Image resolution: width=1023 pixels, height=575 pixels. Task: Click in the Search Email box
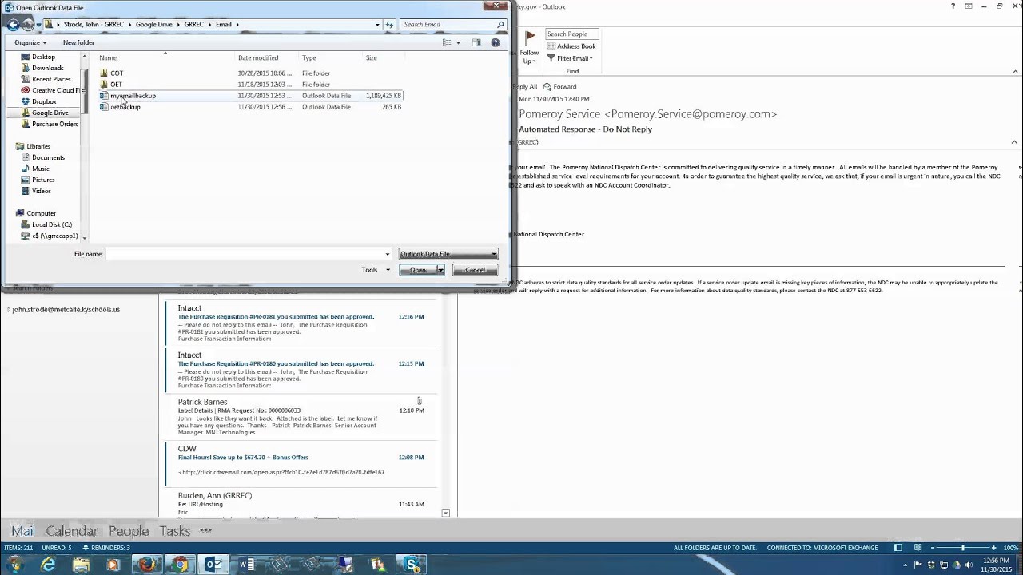click(x=448, y=25)
